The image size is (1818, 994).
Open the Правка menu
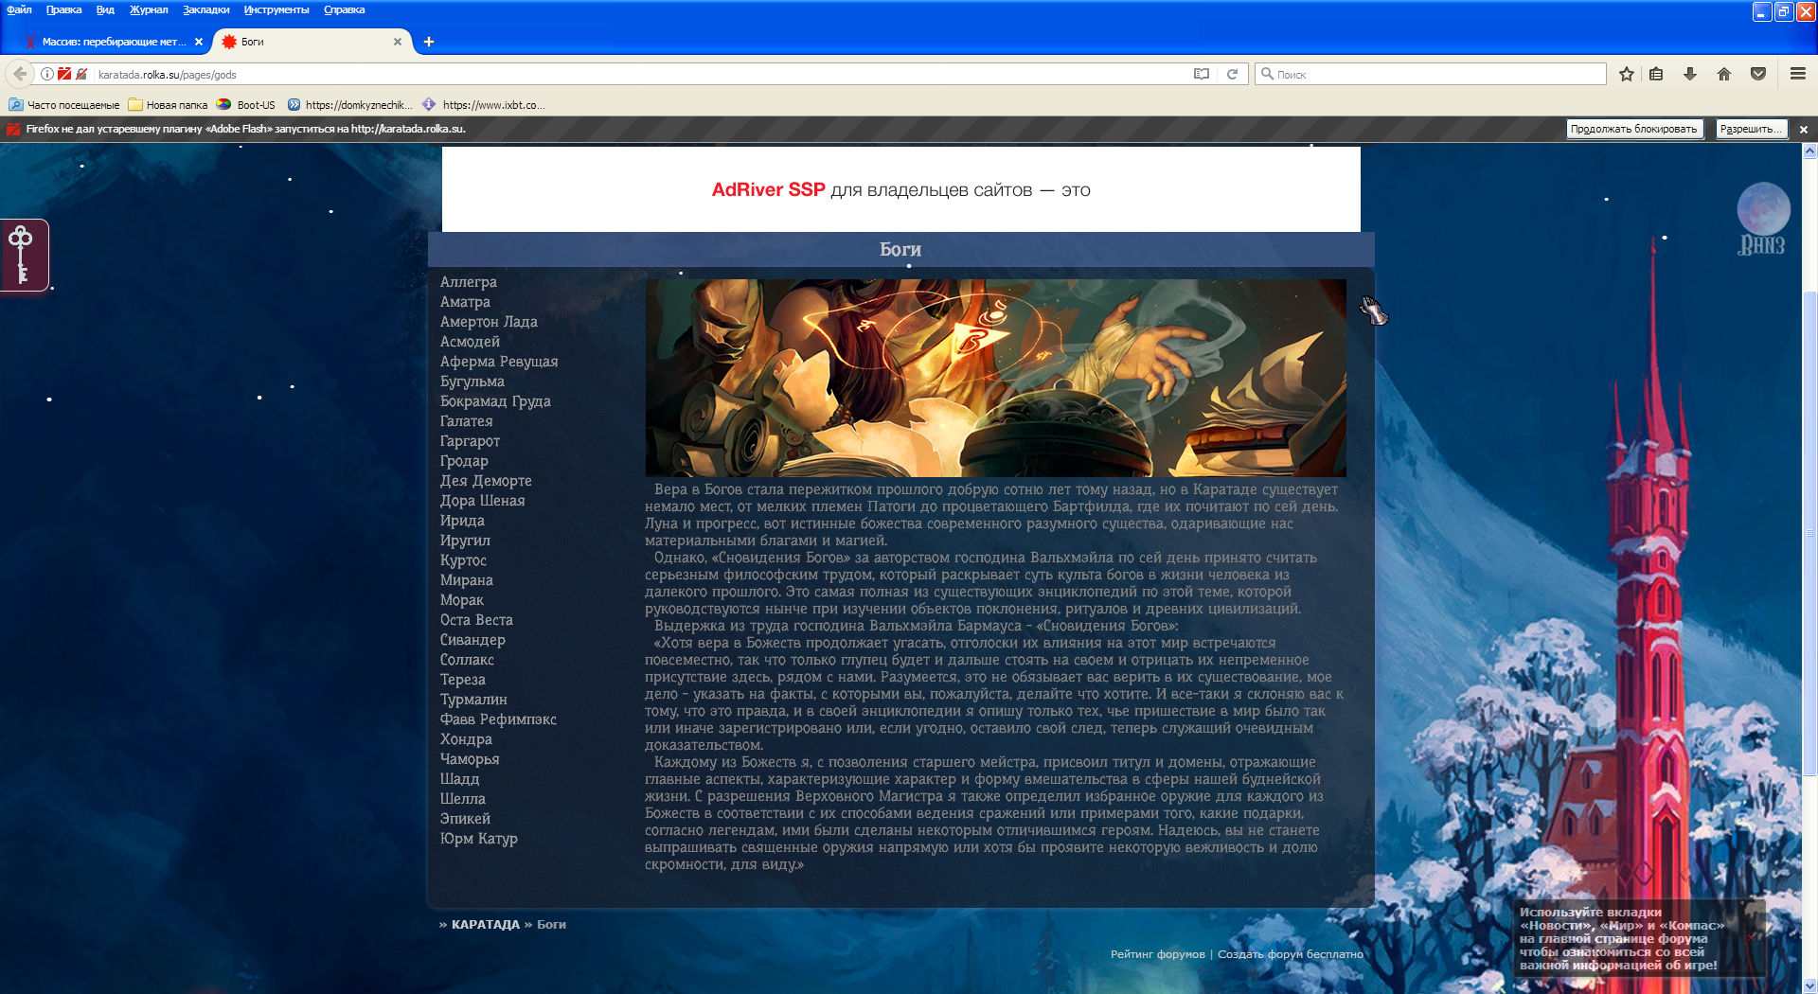tap(63, 9)
